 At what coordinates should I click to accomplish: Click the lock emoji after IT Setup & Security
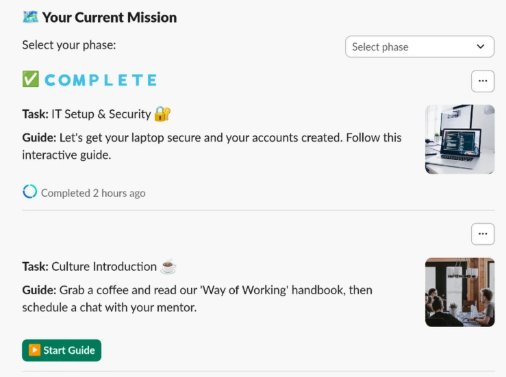coord(162,114)
